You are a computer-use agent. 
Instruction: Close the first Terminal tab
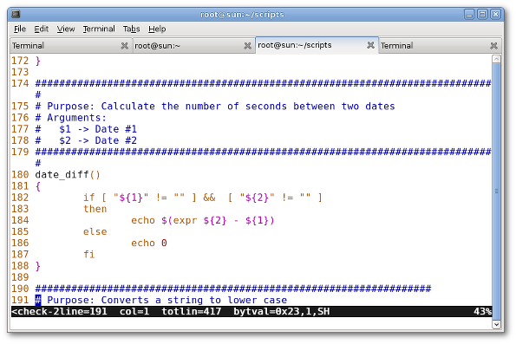124,46
